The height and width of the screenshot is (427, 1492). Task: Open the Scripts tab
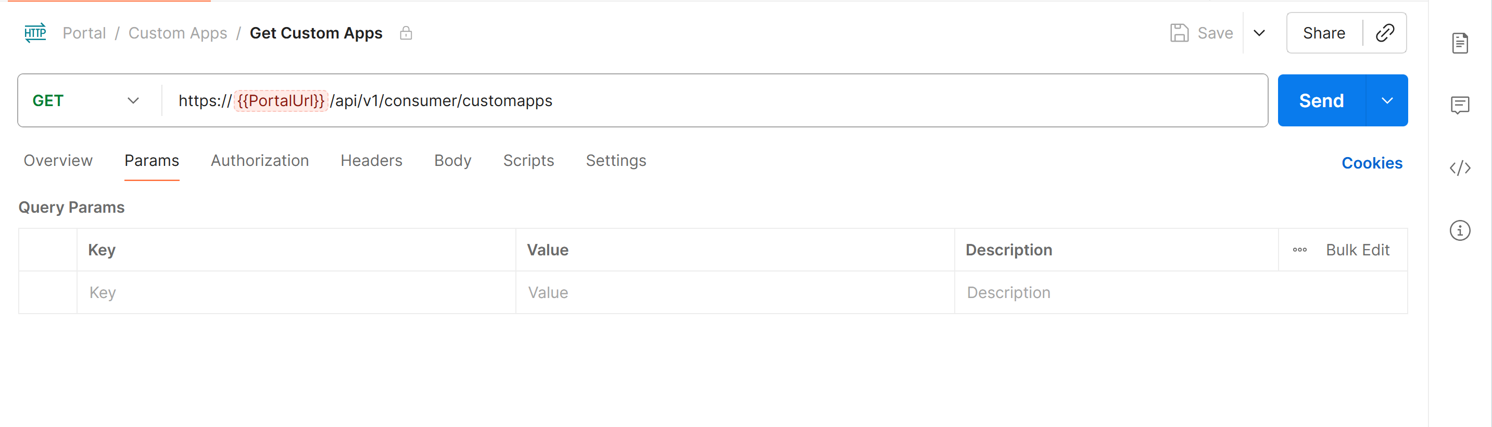click(528, 161)
